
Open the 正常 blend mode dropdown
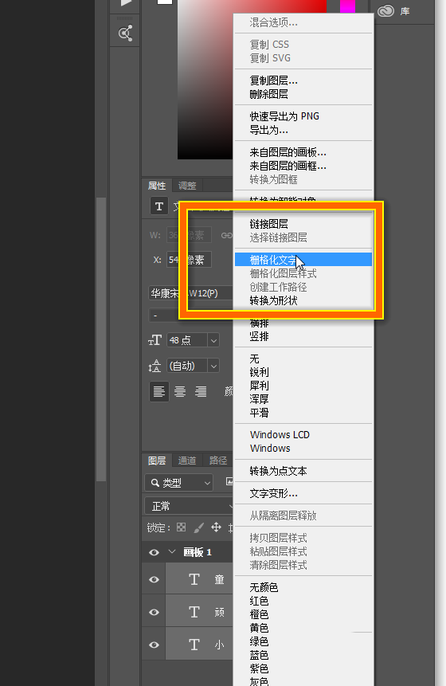coord(189,506)
